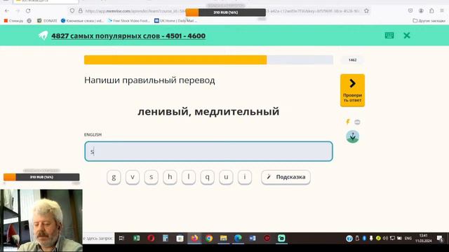Click the grey minus circle icon beside the lightning bolt
The image size is (449, 252).
pyautogui.click(x=357, y=122)
